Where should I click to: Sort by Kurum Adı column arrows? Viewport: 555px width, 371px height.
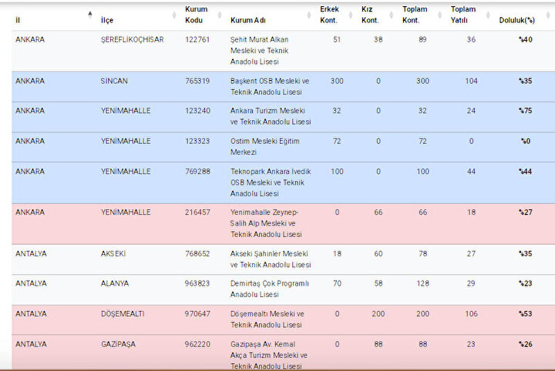[x=309, y=15]
